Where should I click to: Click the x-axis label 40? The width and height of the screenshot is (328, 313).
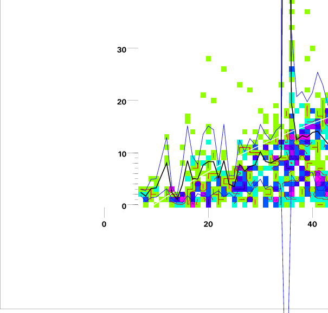click(312, 224)
